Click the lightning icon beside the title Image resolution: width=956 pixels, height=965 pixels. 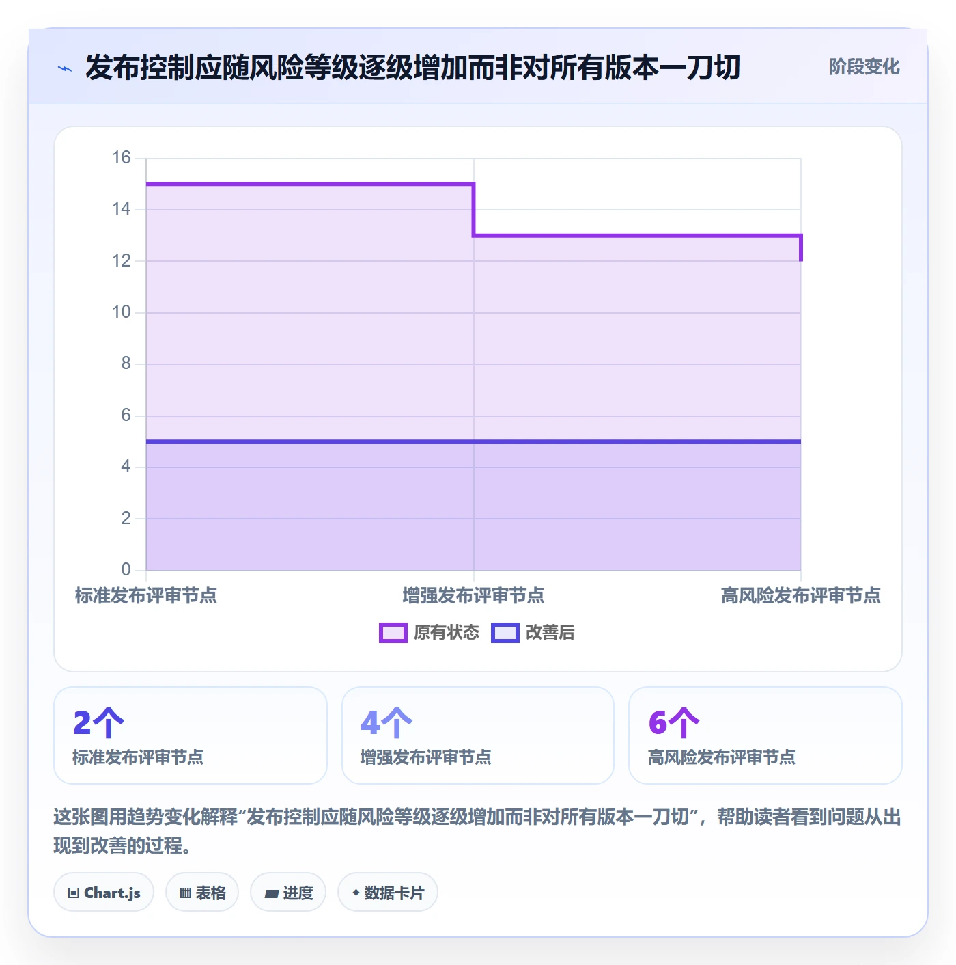[x=65, y=68]
